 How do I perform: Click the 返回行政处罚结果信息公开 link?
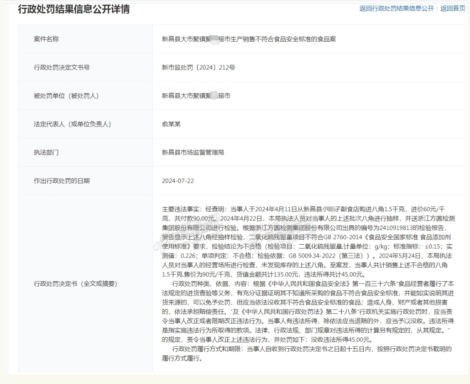[396, 8]
